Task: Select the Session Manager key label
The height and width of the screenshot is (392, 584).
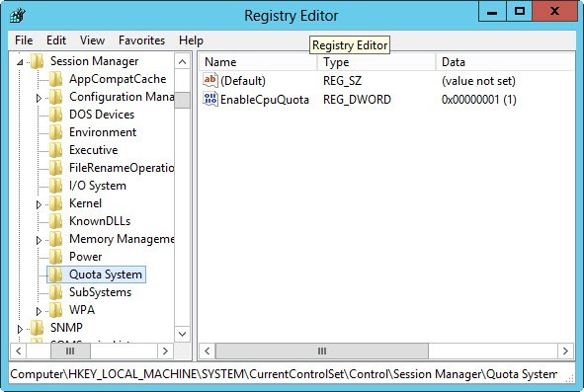Action: [x=94, y=61]
